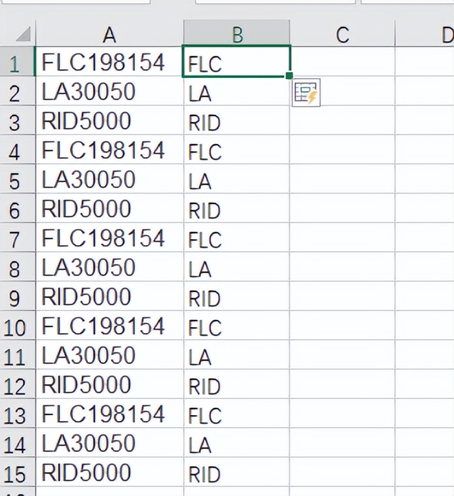Image resolution: width=454 pixels, height=496 pixels.
Task: Click cell B13 containing FLC
Action: point(236,414)
